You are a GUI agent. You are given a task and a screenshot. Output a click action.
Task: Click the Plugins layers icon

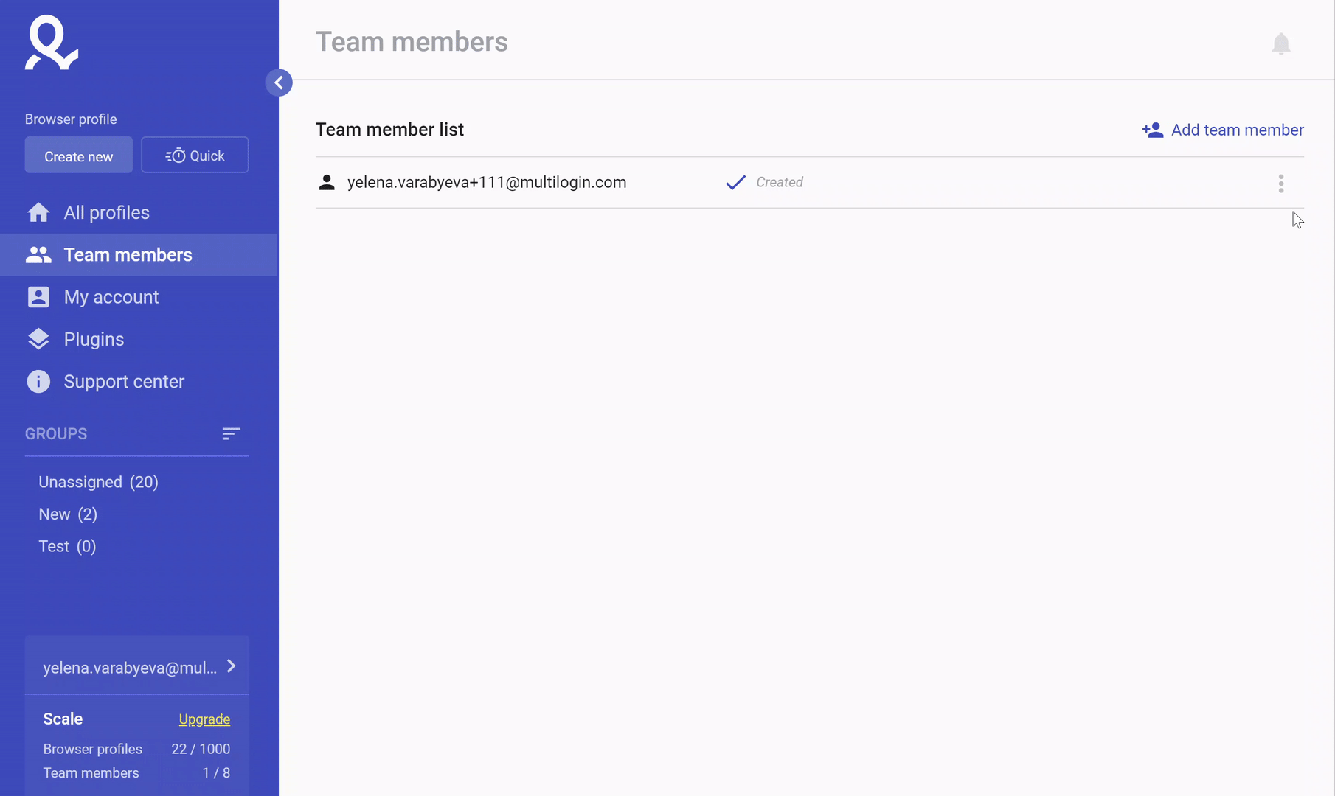(x=38, y=339)
